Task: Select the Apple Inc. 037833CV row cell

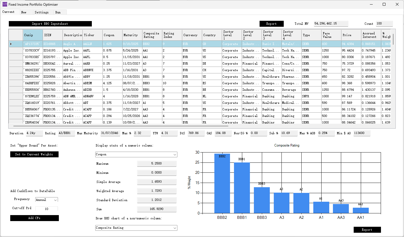Action: (x=33, y=50)
